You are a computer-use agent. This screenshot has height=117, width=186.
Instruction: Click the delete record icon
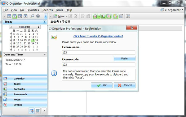(76, 16)
